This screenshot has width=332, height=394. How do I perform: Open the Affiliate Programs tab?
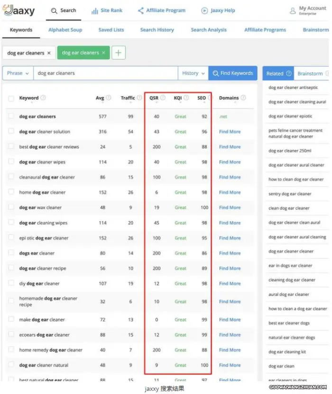265,30
